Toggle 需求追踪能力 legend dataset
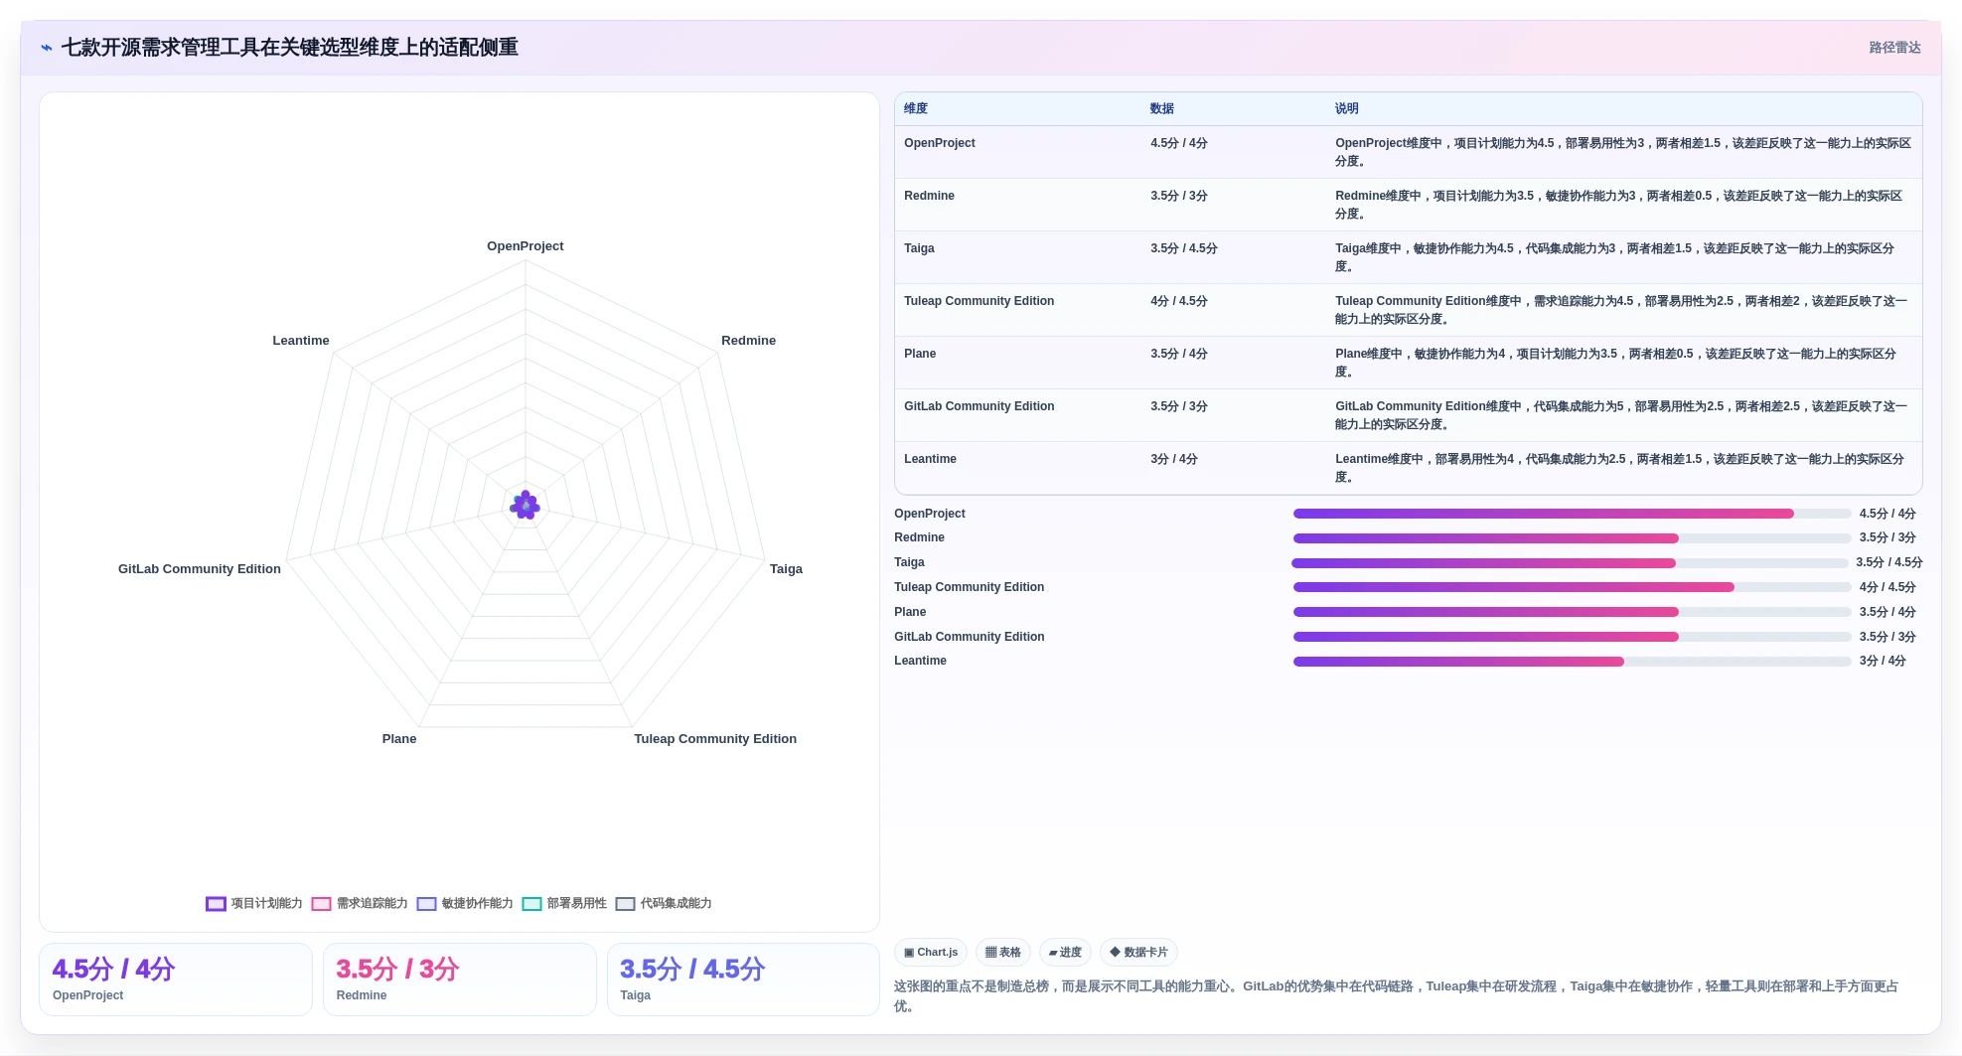The image size is (1962, 1056). click(x=360, y=903)
